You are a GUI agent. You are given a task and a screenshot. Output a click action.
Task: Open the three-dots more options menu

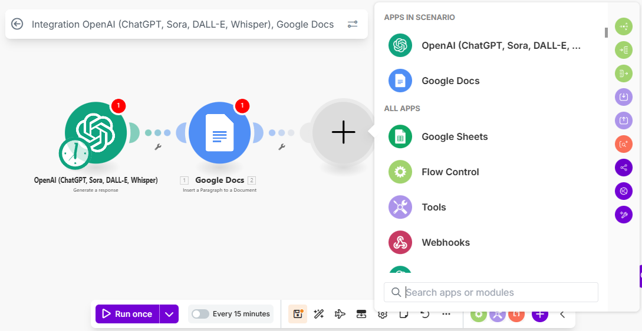click(446, 314)
